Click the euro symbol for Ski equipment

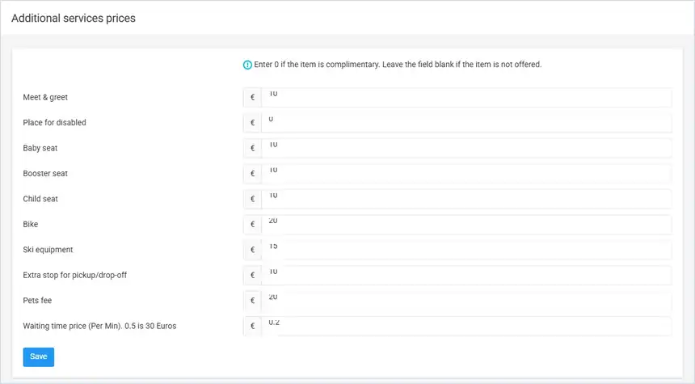253,250
